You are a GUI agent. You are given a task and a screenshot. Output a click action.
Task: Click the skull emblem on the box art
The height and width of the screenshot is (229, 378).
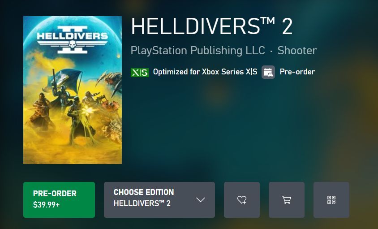pyautogui.click(x=72, y=44)
